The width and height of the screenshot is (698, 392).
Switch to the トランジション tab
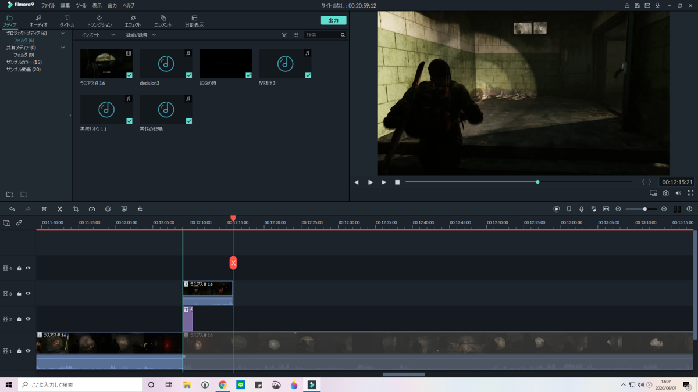[x=99, y=21]
